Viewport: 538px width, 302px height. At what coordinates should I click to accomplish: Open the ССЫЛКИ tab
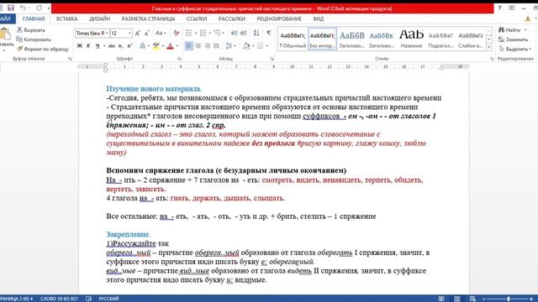[197, 18]
